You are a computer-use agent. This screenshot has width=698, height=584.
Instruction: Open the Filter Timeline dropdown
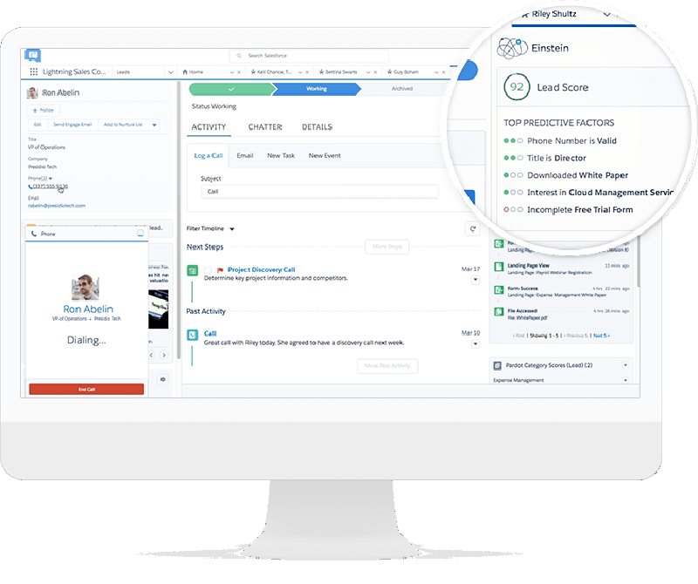pos(231,229)
